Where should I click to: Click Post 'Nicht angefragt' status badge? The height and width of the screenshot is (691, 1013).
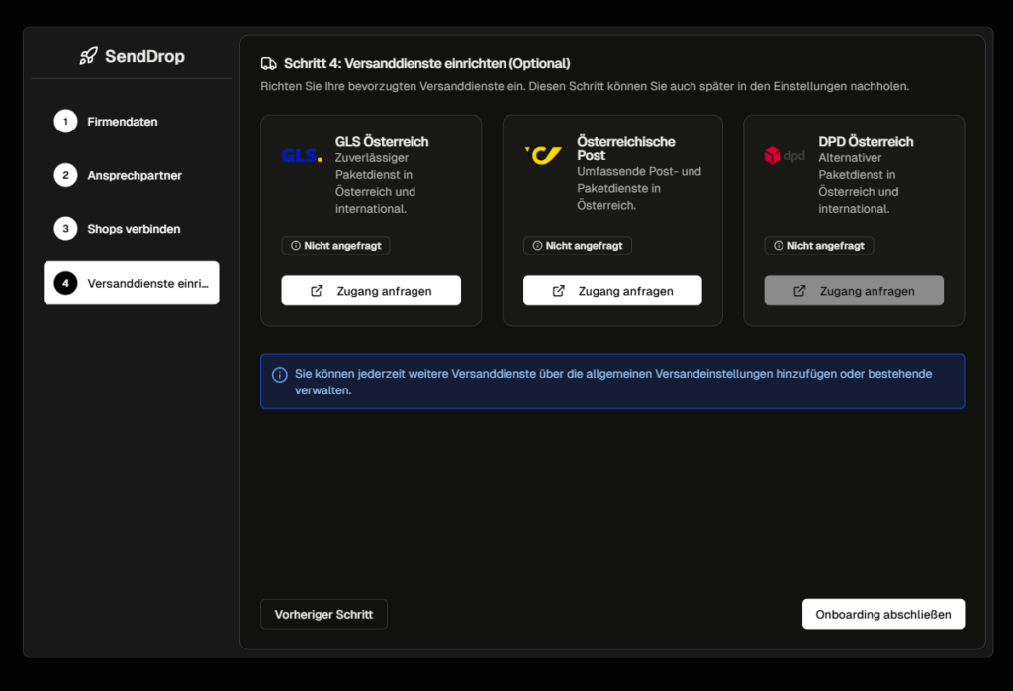(x=578, y=246)
